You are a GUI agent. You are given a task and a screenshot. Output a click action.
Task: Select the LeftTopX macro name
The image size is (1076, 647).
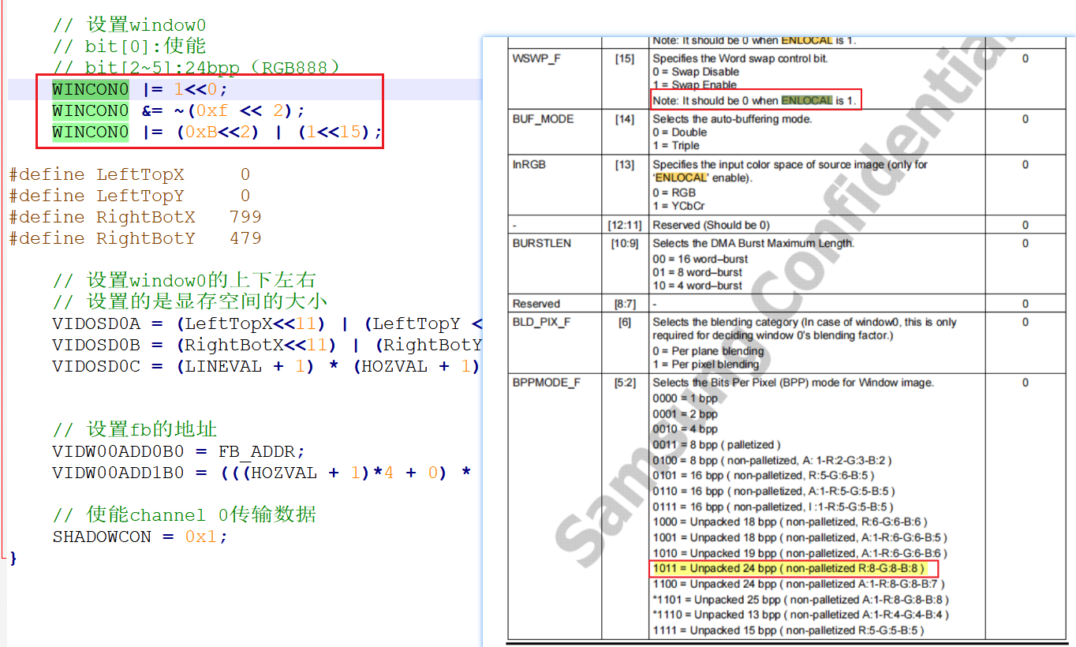point(140,174)
